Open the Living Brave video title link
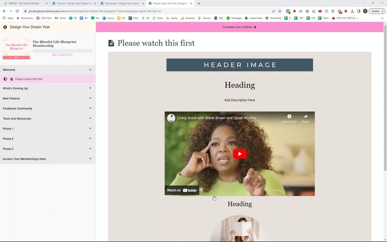Screen dimensions: 387x242 (x=216, y=118)
